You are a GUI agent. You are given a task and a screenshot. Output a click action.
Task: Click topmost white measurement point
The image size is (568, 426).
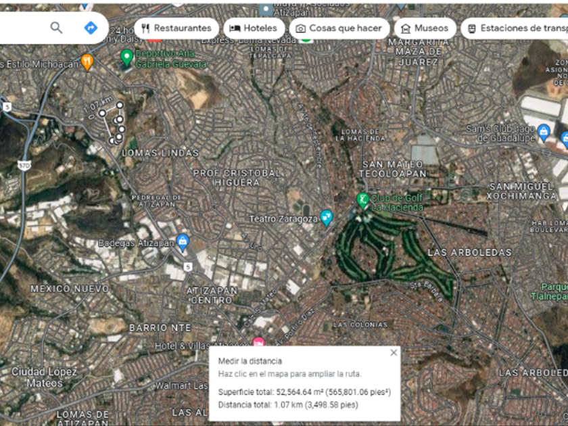click(x=120, y=105)
